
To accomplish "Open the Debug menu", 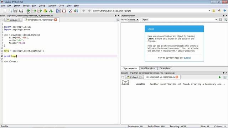I will [x=42, y=6].
